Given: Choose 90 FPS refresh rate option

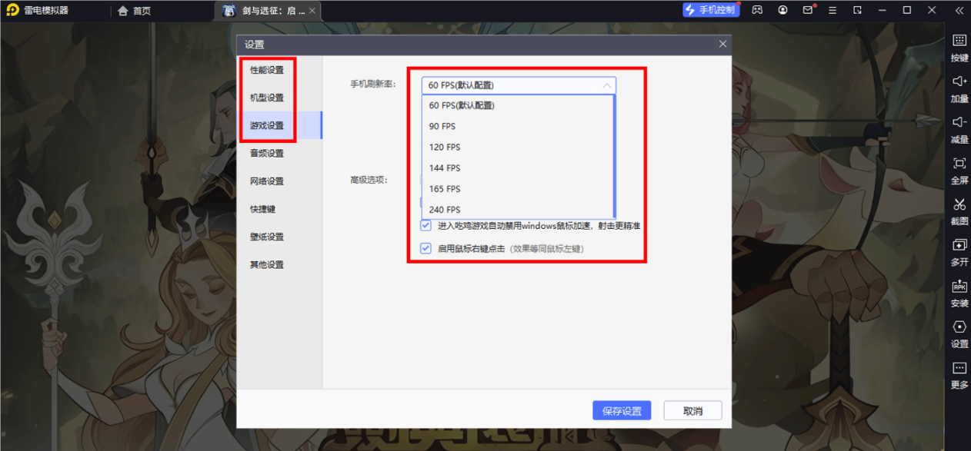Looking at the screenshot, I should pyautogui.click(x=518, y=126).
